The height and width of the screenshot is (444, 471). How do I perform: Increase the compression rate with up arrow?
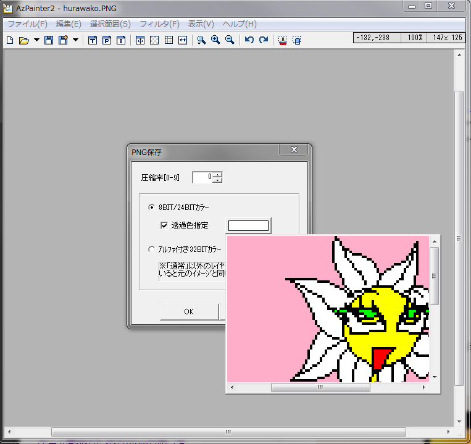pos(217,174)
